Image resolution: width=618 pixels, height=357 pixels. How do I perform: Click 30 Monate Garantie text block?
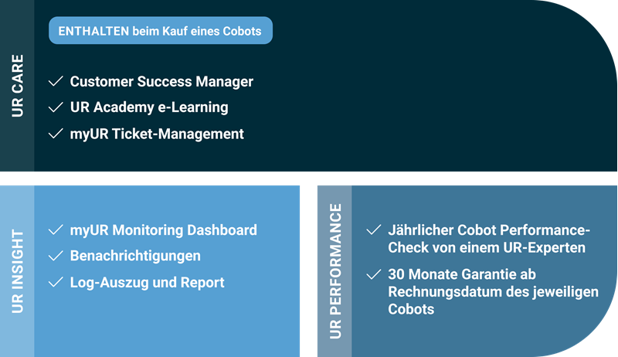(483, 291)
